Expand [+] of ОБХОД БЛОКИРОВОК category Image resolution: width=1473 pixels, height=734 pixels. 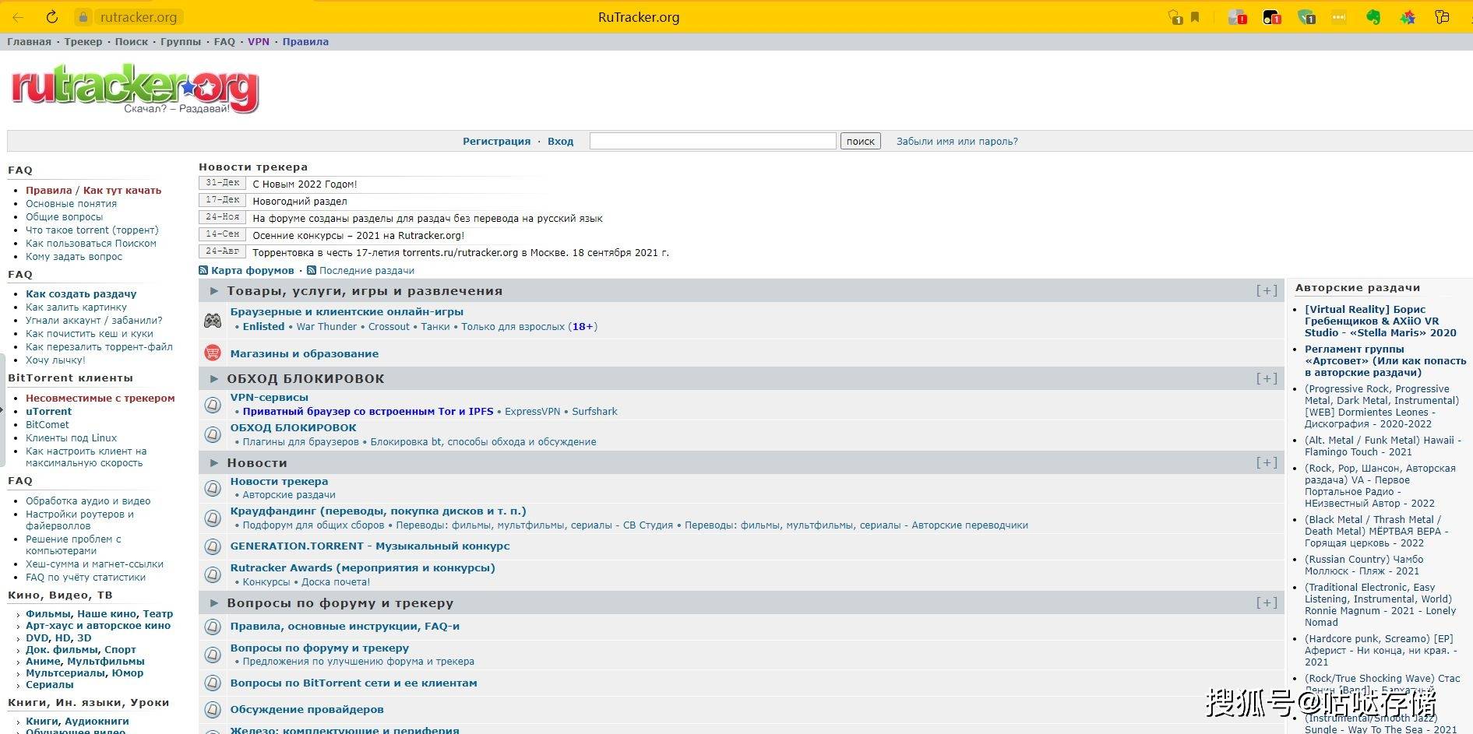coord(1267,378)
